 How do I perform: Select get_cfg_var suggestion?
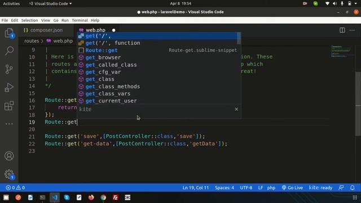coord(157,72)
